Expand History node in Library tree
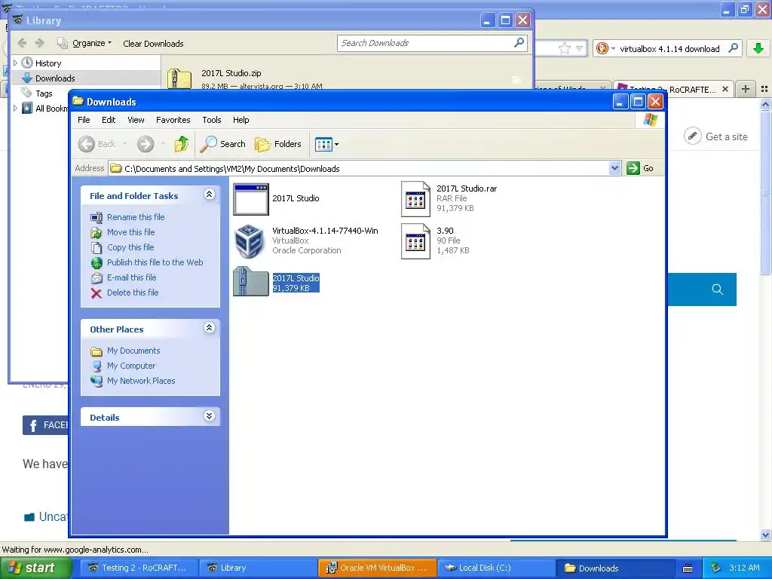The width and height of the screenshot is (772, 579). pos(15,63)
